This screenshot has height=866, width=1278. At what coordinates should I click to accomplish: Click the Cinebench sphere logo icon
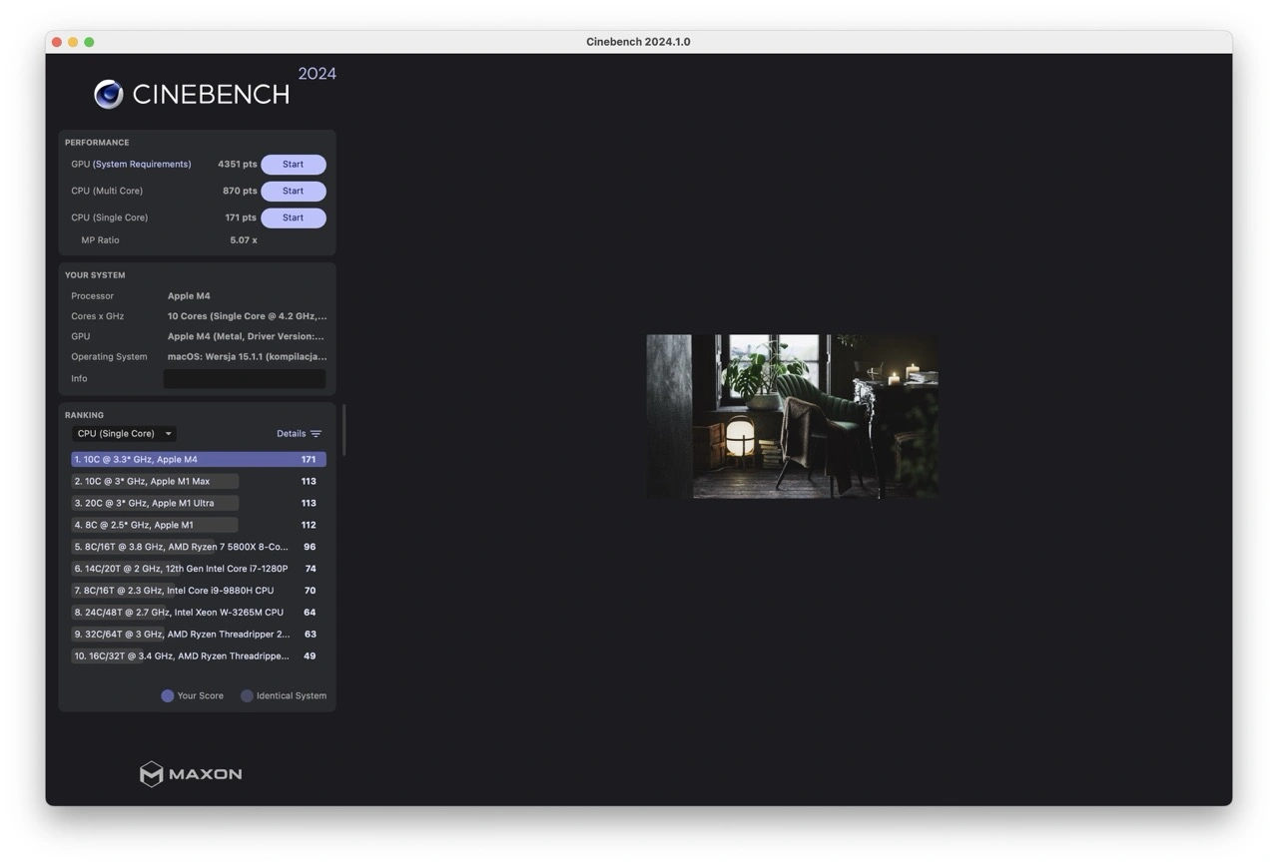click(109, 94)
